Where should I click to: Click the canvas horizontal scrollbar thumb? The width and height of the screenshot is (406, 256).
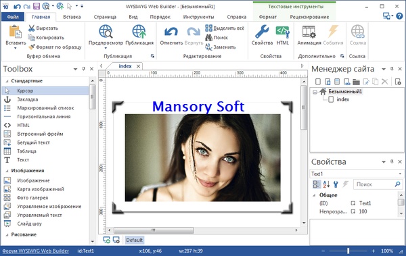154,230
